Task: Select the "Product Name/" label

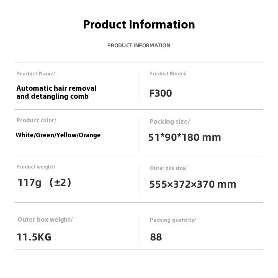Action: pyautogui.click(x=35, y=74)
